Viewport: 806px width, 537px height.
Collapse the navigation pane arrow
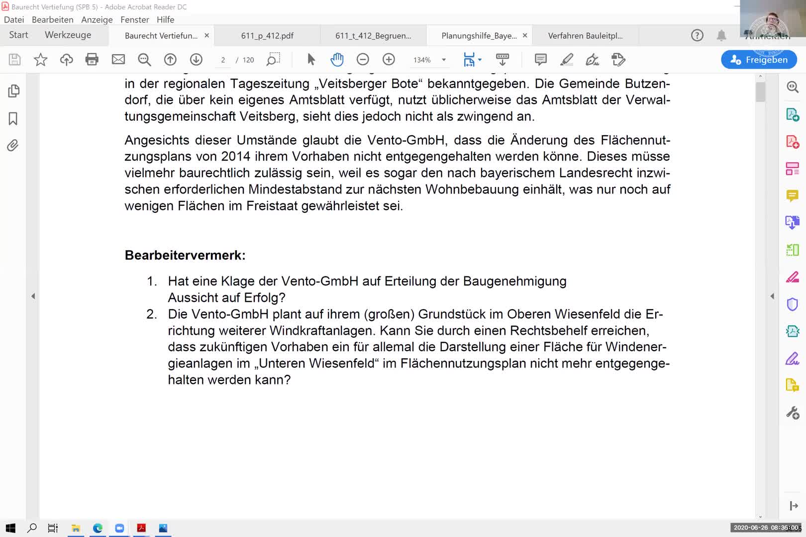(33, 295)
